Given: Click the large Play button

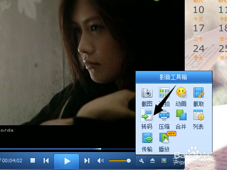Looking at the screenshot, I should pyautogui.click(x=67, y=161).
